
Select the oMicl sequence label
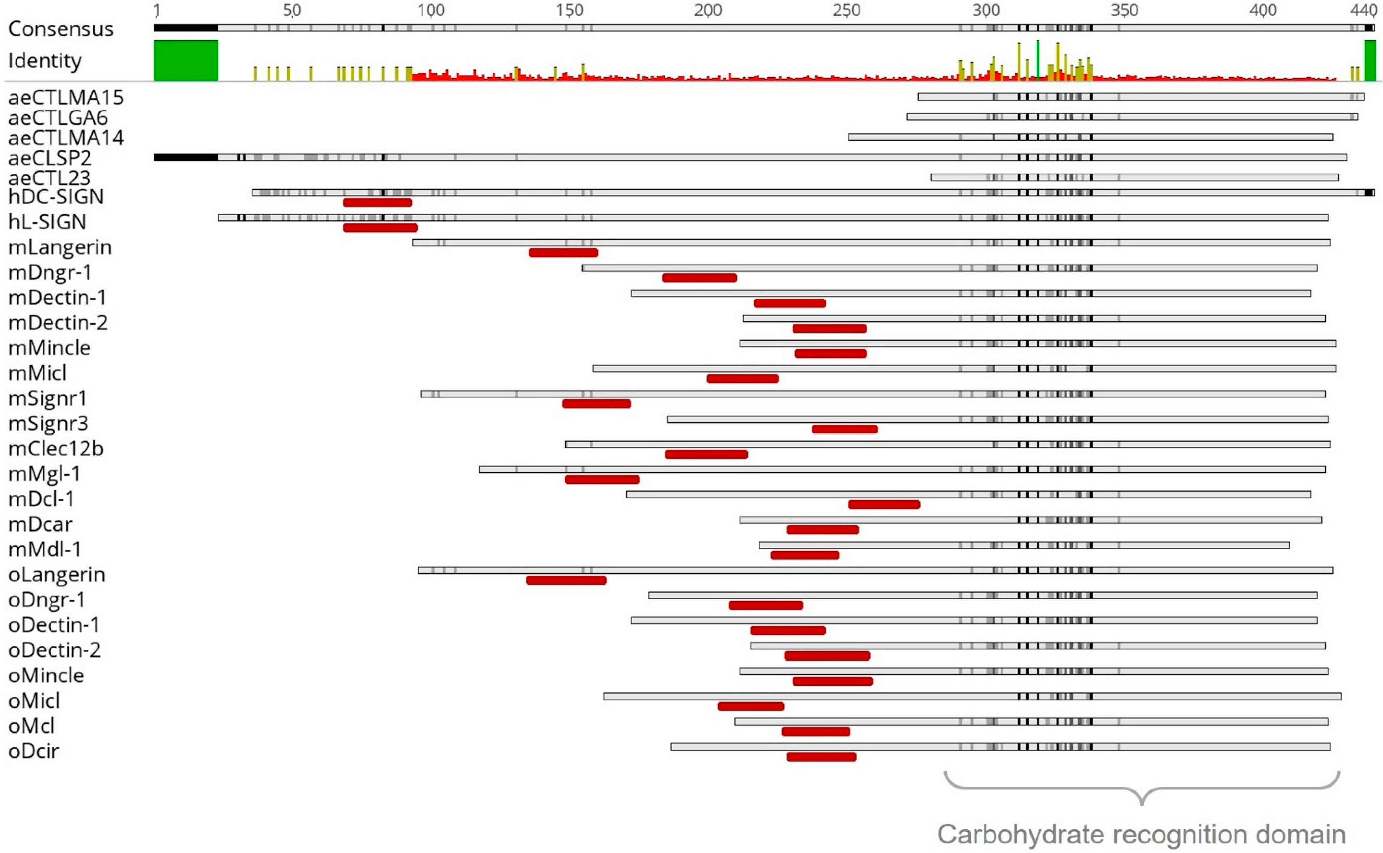[x=34, y=701]
